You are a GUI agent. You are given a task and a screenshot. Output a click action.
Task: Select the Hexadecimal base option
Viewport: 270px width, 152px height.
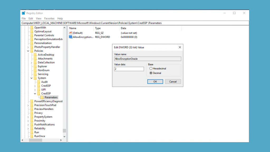151,68
